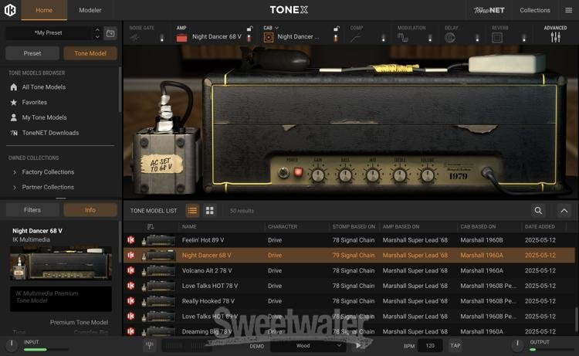
Task: Select previous preset with up arrow
Action: (97, 29)
